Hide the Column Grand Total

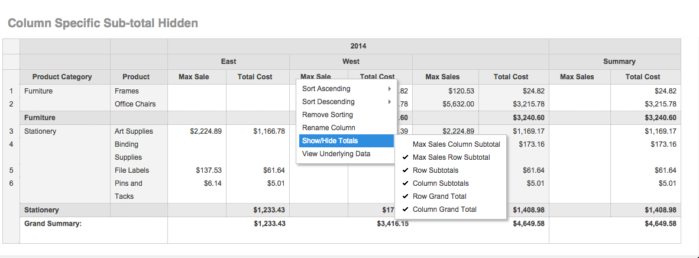(444, 209)
